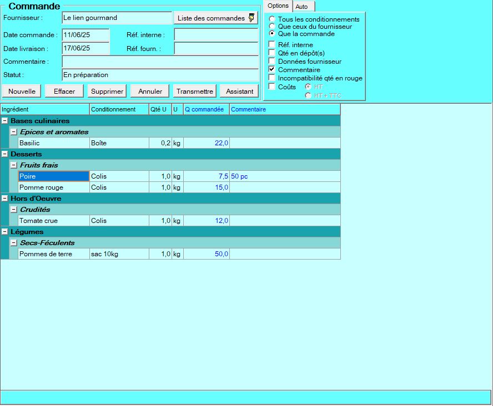Open the Liste des commandes button
Viewport: 493px width, 406px height.
[x=215, y=18]
